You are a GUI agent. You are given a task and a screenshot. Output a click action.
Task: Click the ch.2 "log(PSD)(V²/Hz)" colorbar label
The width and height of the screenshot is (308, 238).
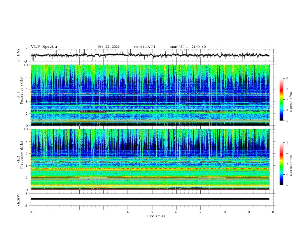coord(291,165)
